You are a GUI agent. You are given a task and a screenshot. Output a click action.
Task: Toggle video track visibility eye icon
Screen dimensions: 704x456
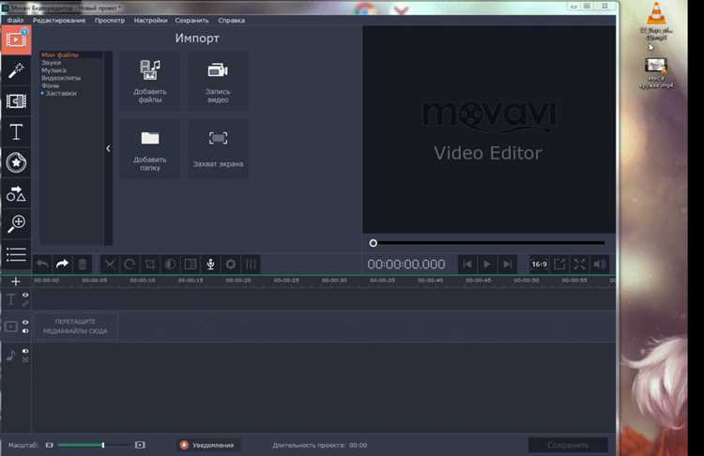(x=25, y=322)
